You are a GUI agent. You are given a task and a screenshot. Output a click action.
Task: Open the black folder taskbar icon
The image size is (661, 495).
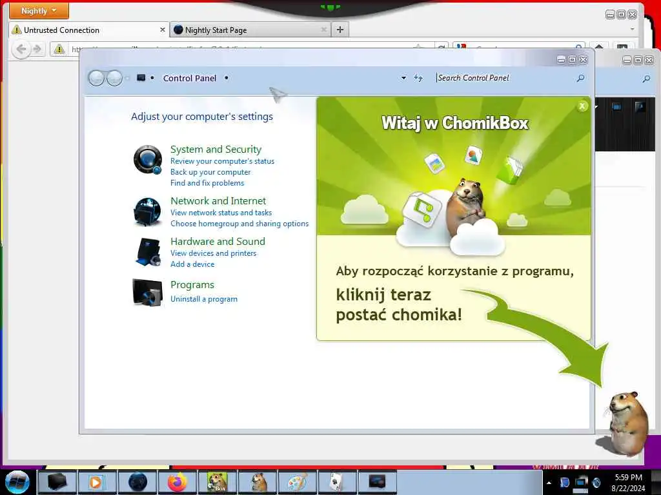57,482
